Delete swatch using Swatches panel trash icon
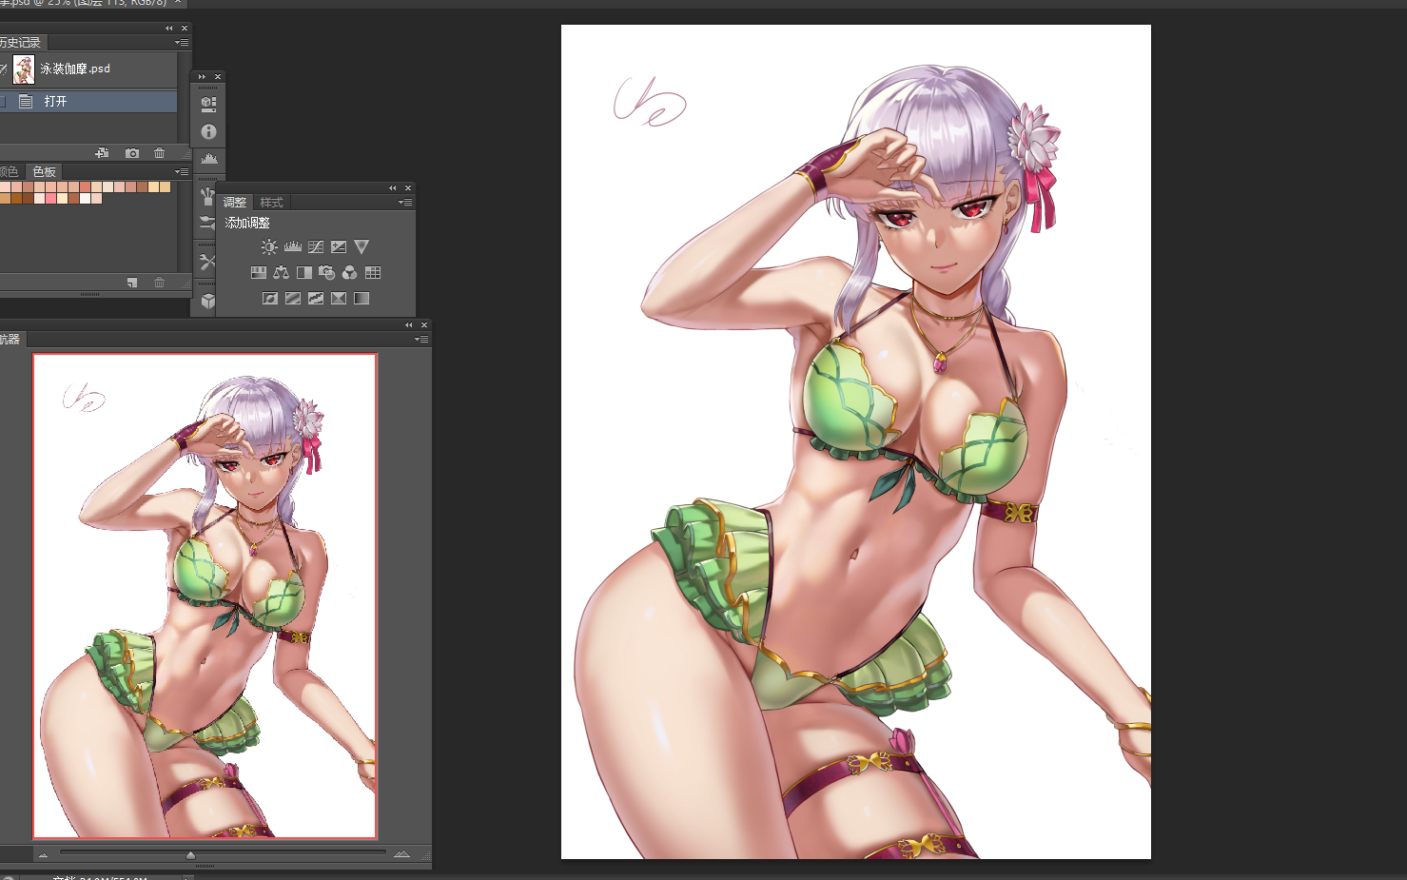The image size is (1407, 880). (159, 283)
